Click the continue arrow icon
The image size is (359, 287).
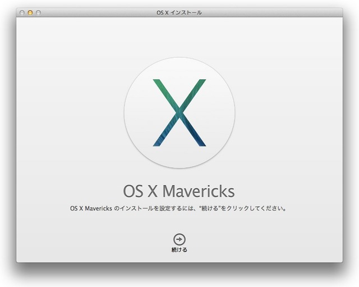179,239
